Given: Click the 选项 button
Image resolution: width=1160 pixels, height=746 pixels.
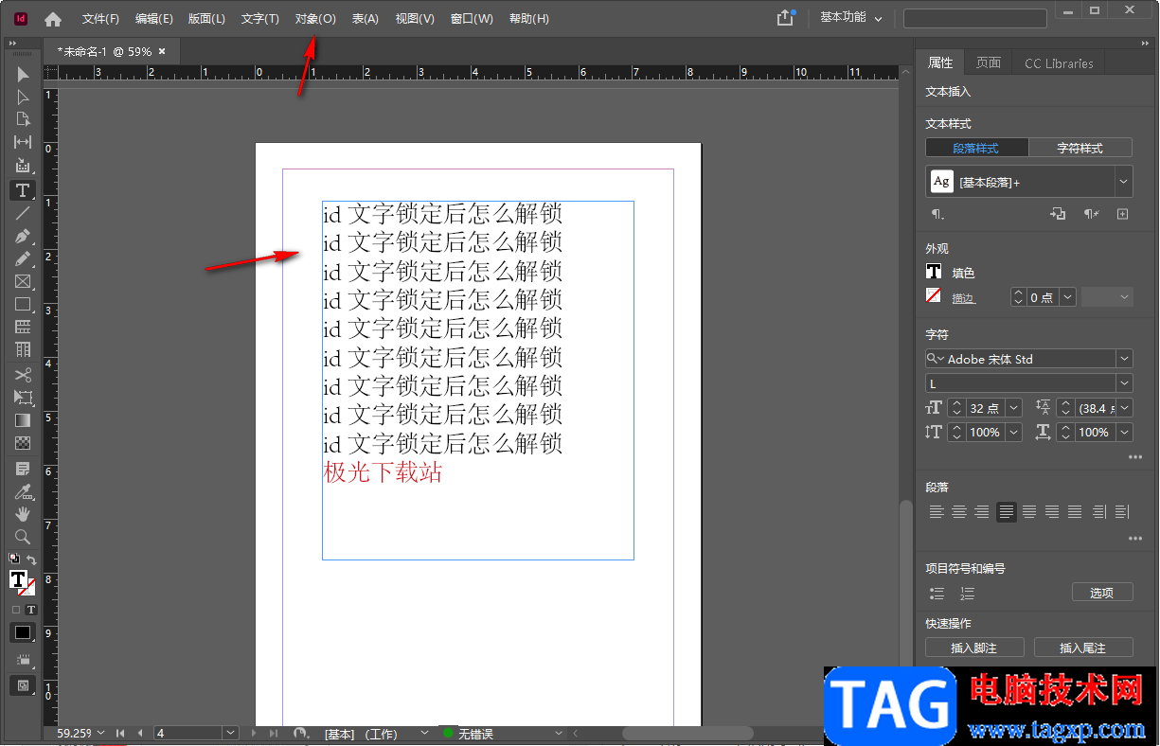Looking at the screenshot, I should click(1102, 593).
